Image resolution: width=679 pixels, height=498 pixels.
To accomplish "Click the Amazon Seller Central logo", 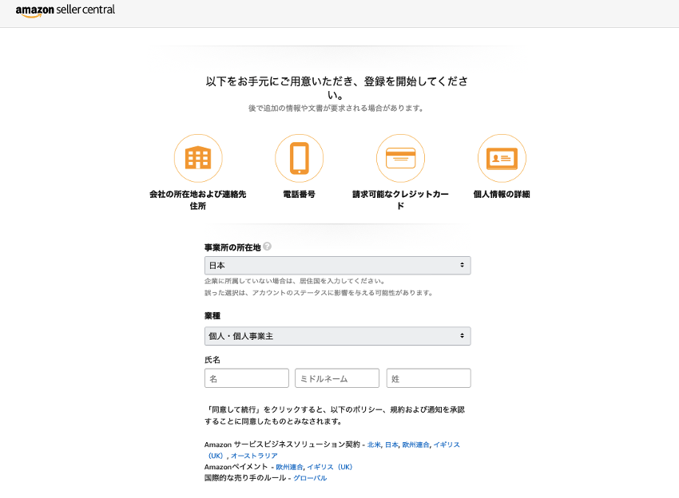I will tap(66, 10).
